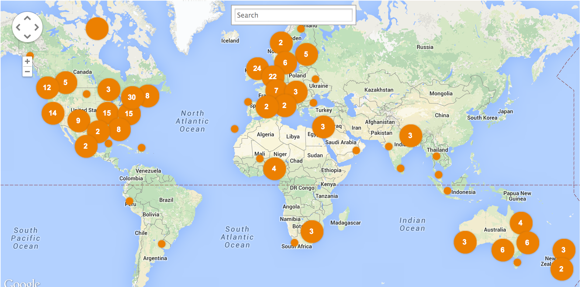Select the 4 cluster in West Africa
Screen dimensions: 580x287
click(274, 169)
